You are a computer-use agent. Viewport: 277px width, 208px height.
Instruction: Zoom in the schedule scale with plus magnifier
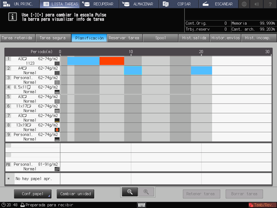tap(146, 192)
